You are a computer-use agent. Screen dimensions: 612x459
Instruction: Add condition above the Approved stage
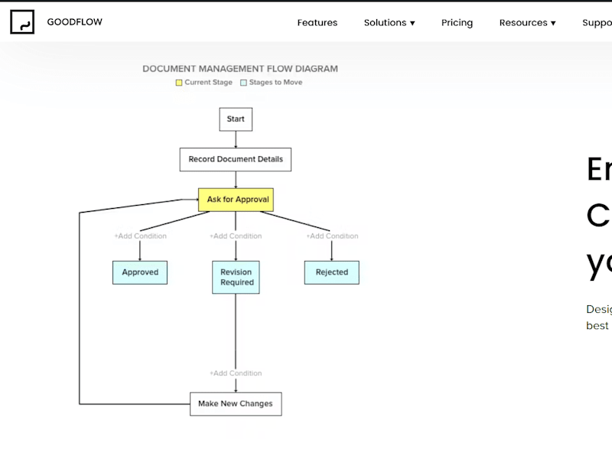click(x=140, y=236)
